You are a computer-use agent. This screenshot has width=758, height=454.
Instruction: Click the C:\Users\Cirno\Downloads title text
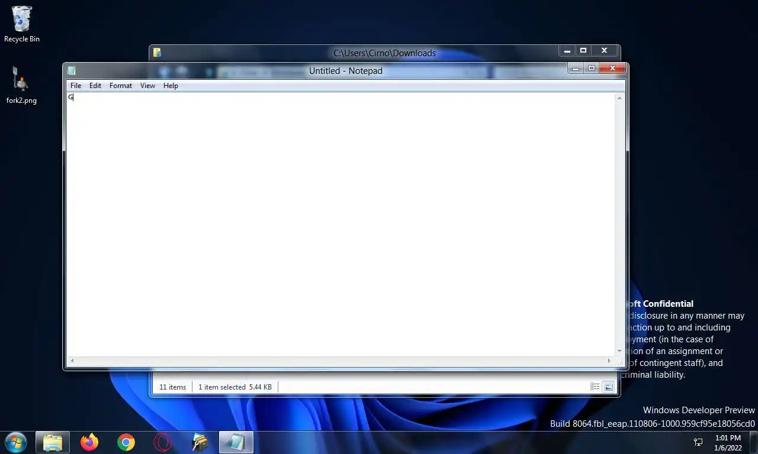[x=384, y=53]
